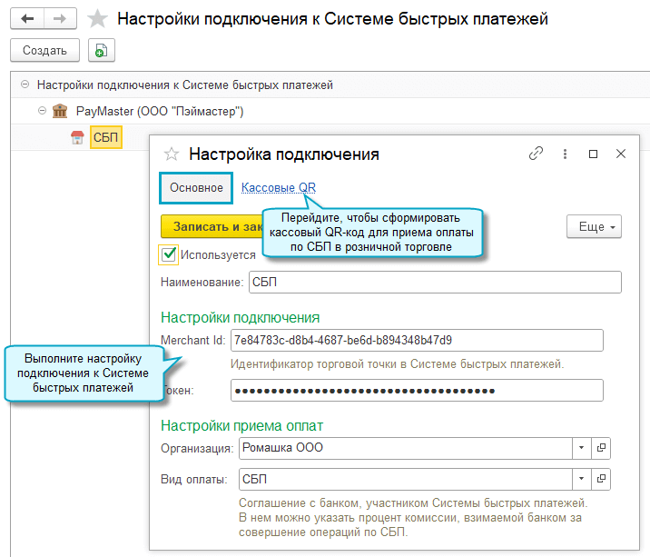Expand the Вид оплаты dropdown arrow
Image resolution: width=650 pixels, height=557 pixels.
tap(581, 479)
